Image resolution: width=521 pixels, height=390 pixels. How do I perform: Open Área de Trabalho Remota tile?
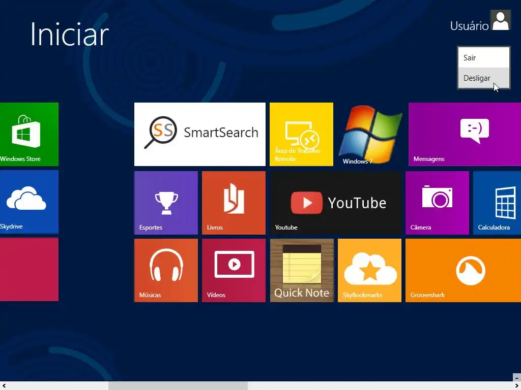point(301,134)
